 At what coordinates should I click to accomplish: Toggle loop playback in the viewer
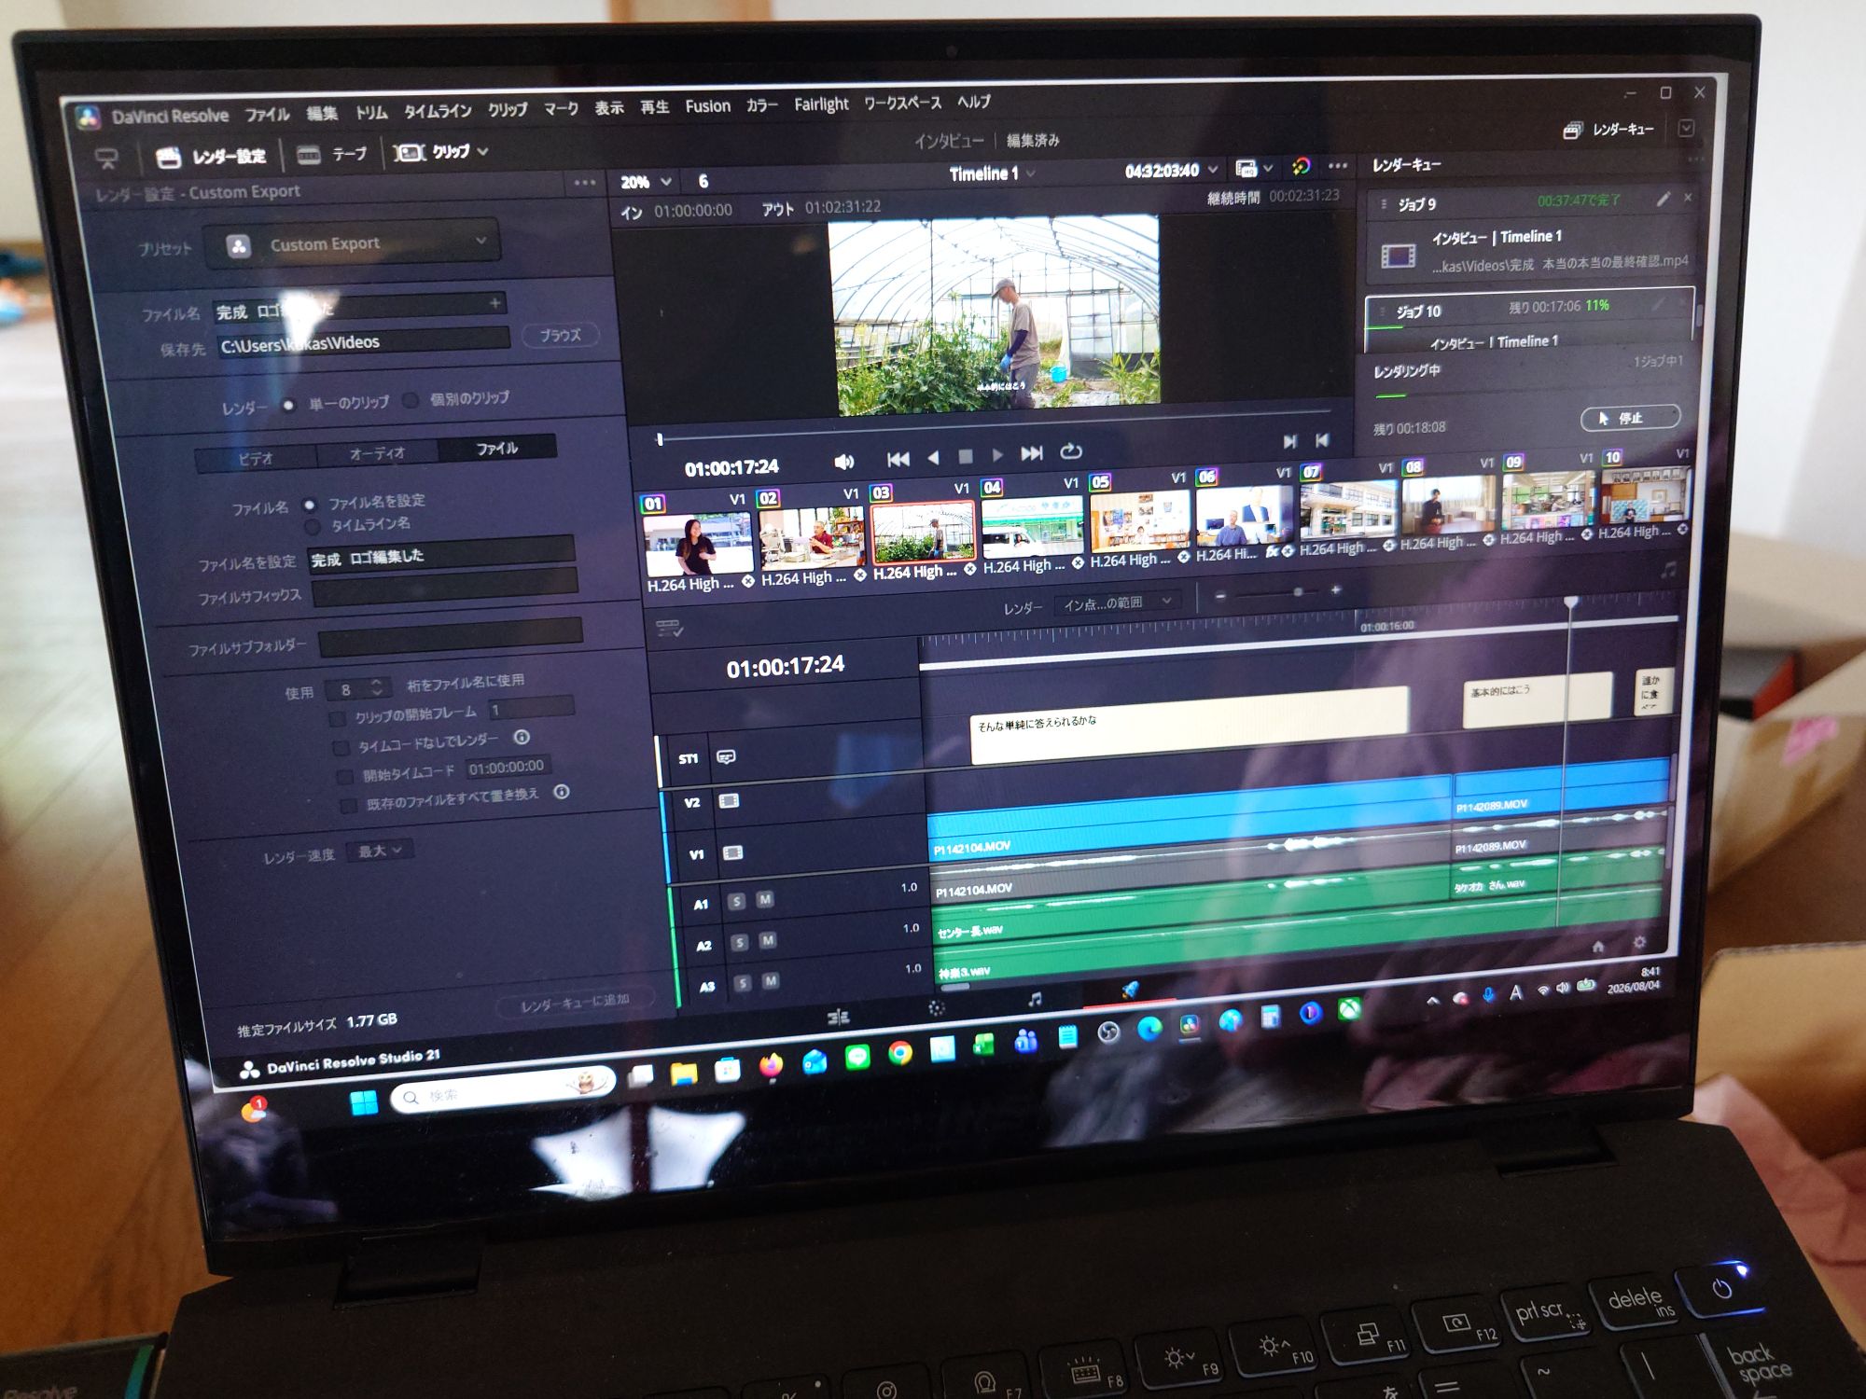coord(1071,451)
